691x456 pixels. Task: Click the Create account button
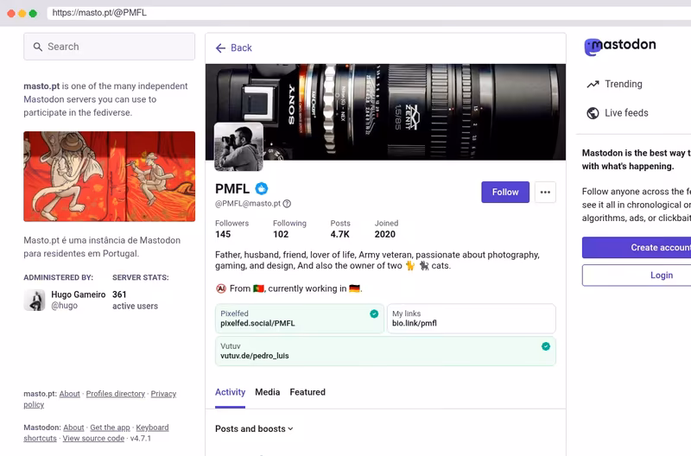tap(637, 248)
